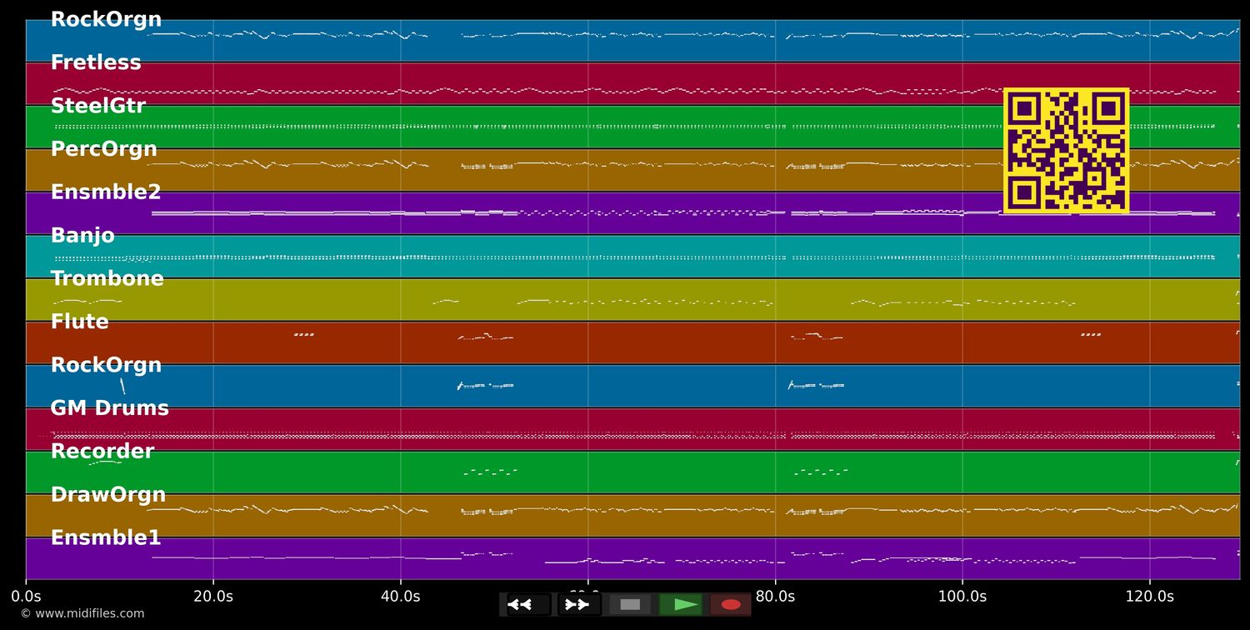Click the Flute track label

[80, 322]
